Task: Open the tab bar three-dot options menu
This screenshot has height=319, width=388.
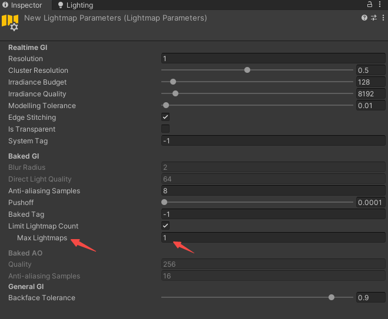Action: coord(380,4)
